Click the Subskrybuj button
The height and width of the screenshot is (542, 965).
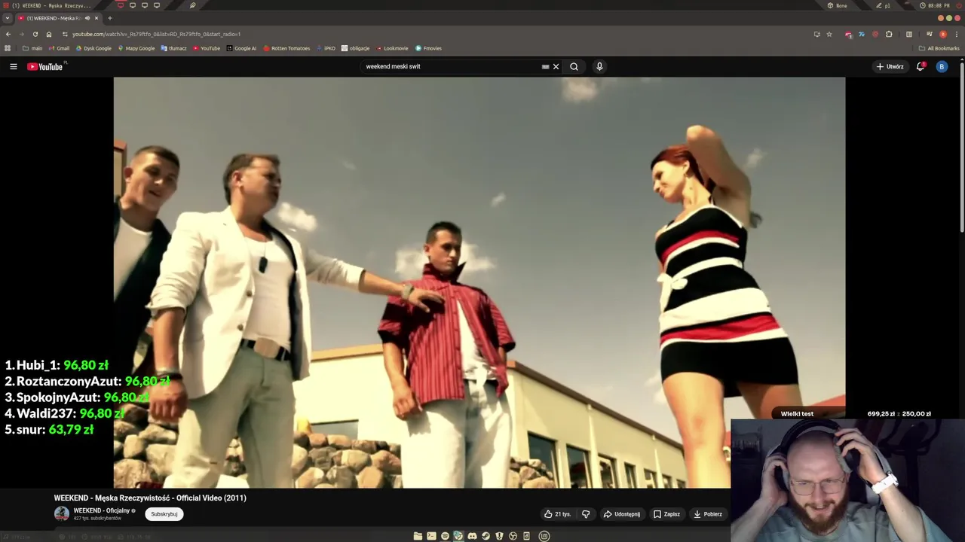point(164,514)
